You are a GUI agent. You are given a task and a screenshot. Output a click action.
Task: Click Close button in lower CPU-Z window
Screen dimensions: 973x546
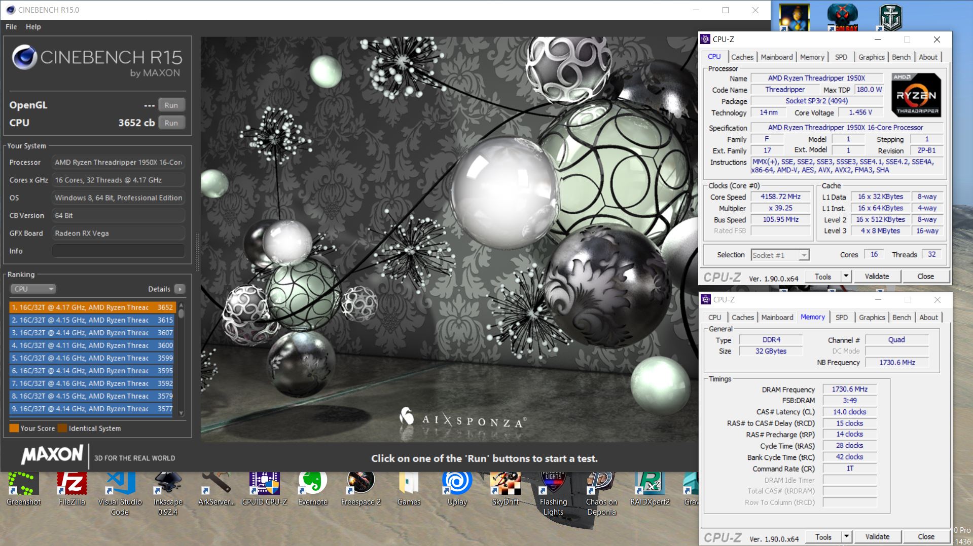point(926,536)
